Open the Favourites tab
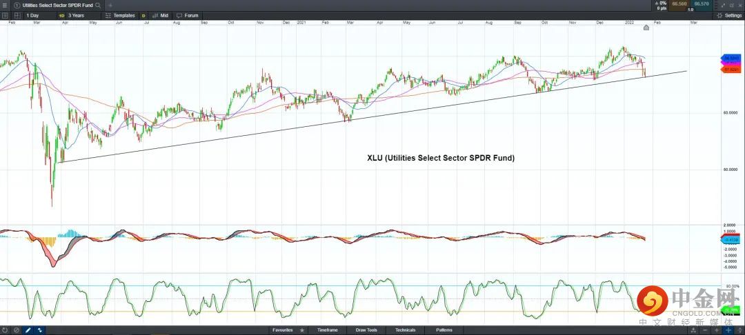The width and height of the screenshot is (745, 335). tap(282, 329)
